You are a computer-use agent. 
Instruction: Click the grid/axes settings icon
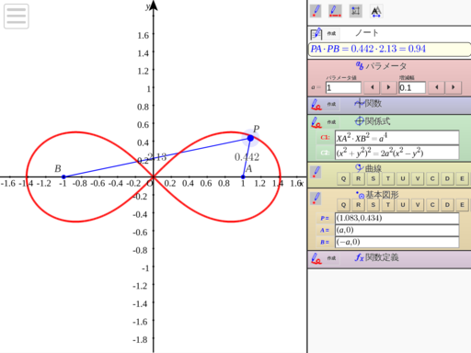pyautogui.click(x=356, y=11)
